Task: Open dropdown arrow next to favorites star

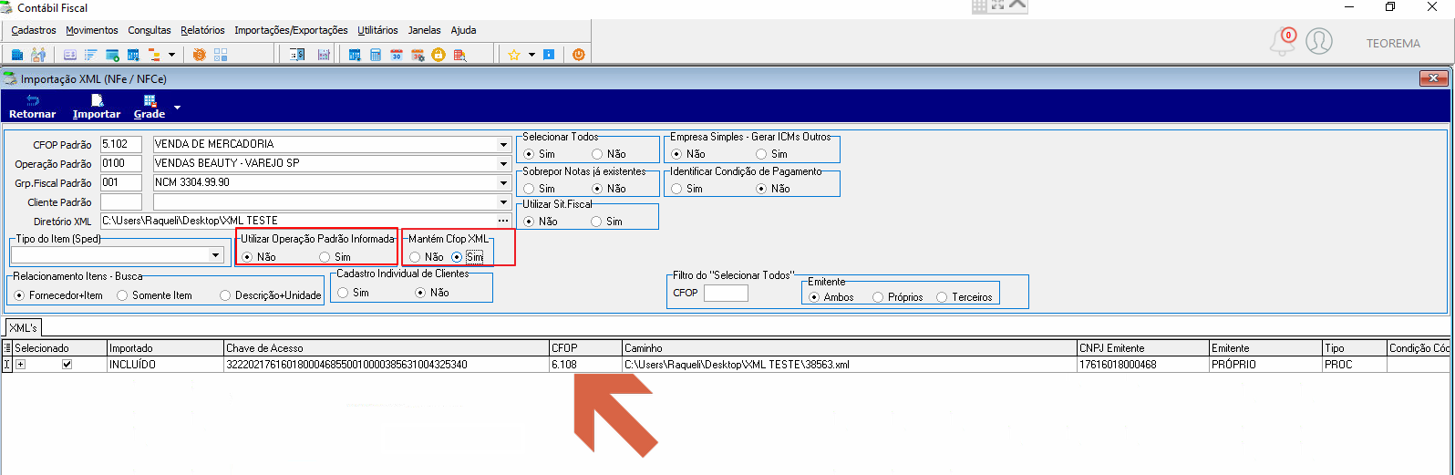Action: coord(531,55)
